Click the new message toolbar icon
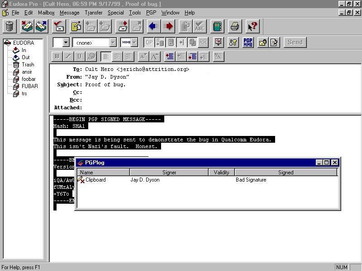This screenshot has width=362, height=271. coord(76,26)
